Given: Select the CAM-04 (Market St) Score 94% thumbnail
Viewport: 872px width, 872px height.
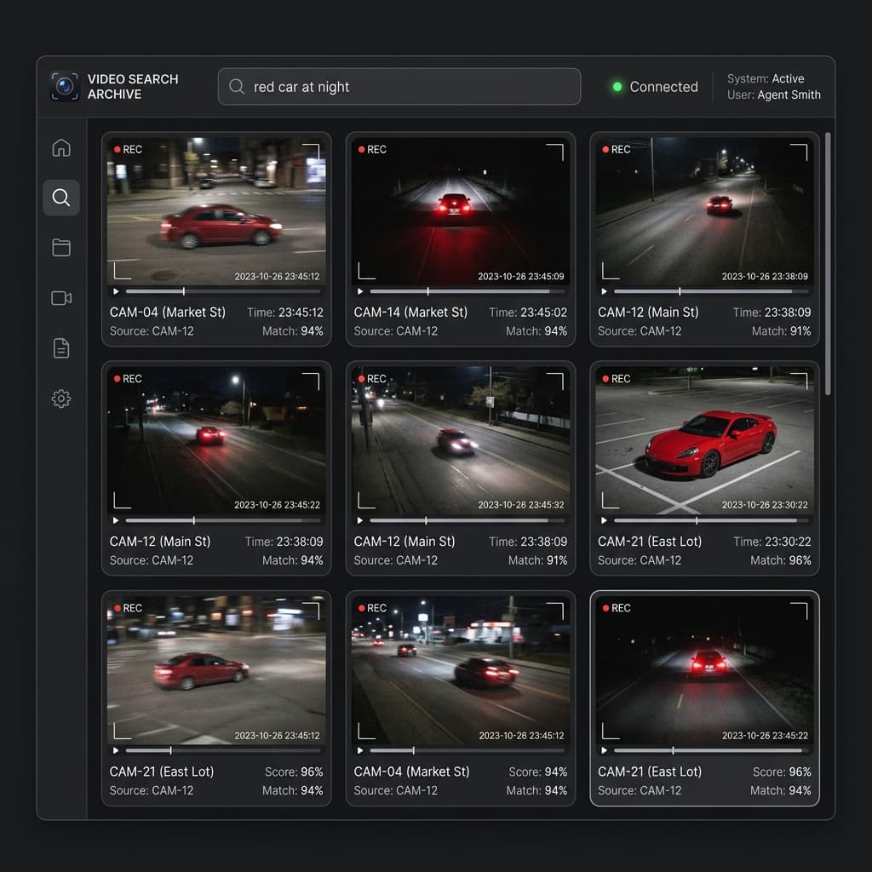Looking at the screenshot, I should pyautogui.click(x=461, y=670).
